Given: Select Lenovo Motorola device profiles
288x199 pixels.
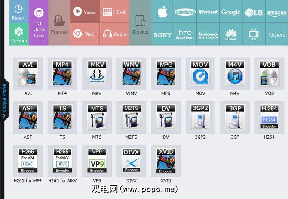Looking at the screenshot, I should coord(208,34).
